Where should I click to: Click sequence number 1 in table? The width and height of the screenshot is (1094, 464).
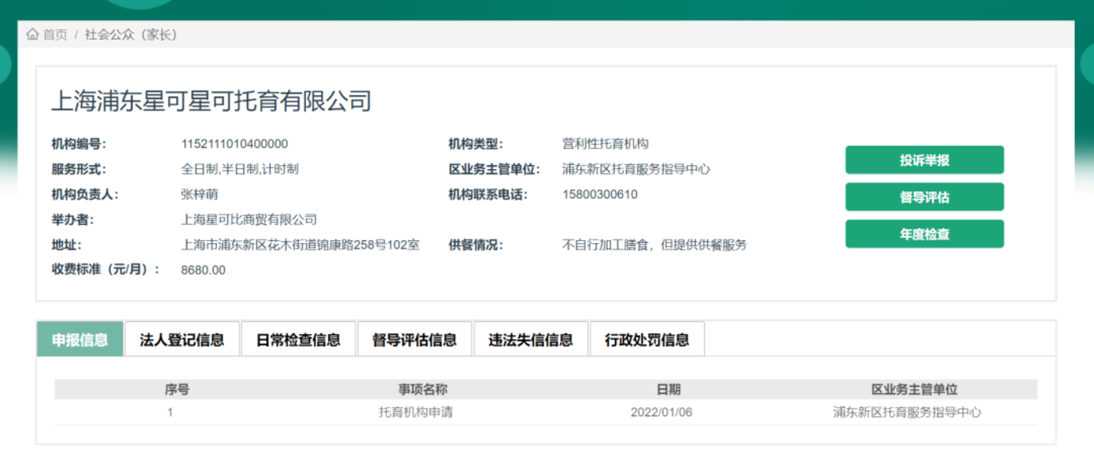click(170, 412)
